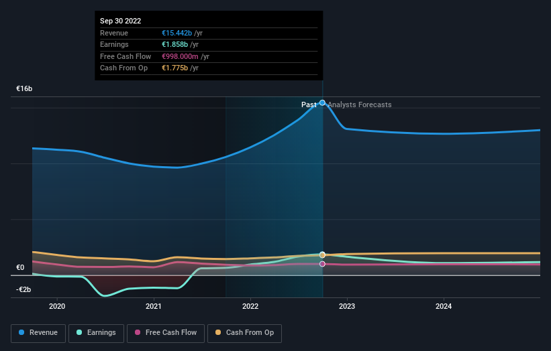The width and height of the screenshot is (551, 351).
Task: Click the €16b y-axis label
Action: [24, 88]
